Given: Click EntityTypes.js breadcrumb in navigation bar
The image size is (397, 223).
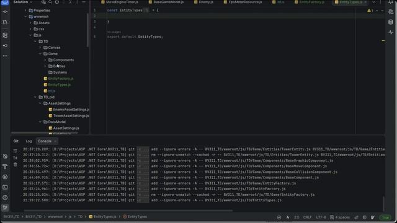Looking at the screenshot, I should click(102, 217).
